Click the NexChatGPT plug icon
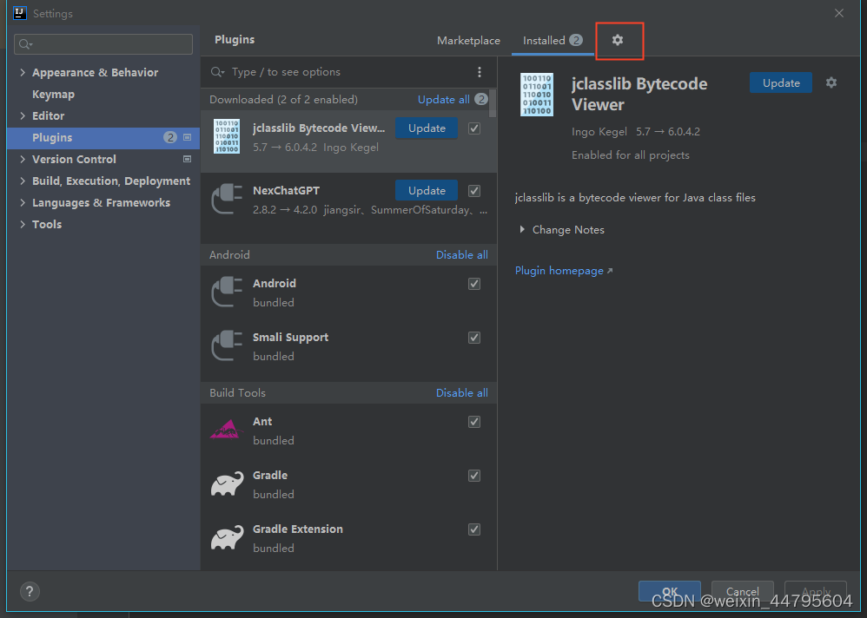The width and height of the screenshot is (867, 618). (227, 199)
